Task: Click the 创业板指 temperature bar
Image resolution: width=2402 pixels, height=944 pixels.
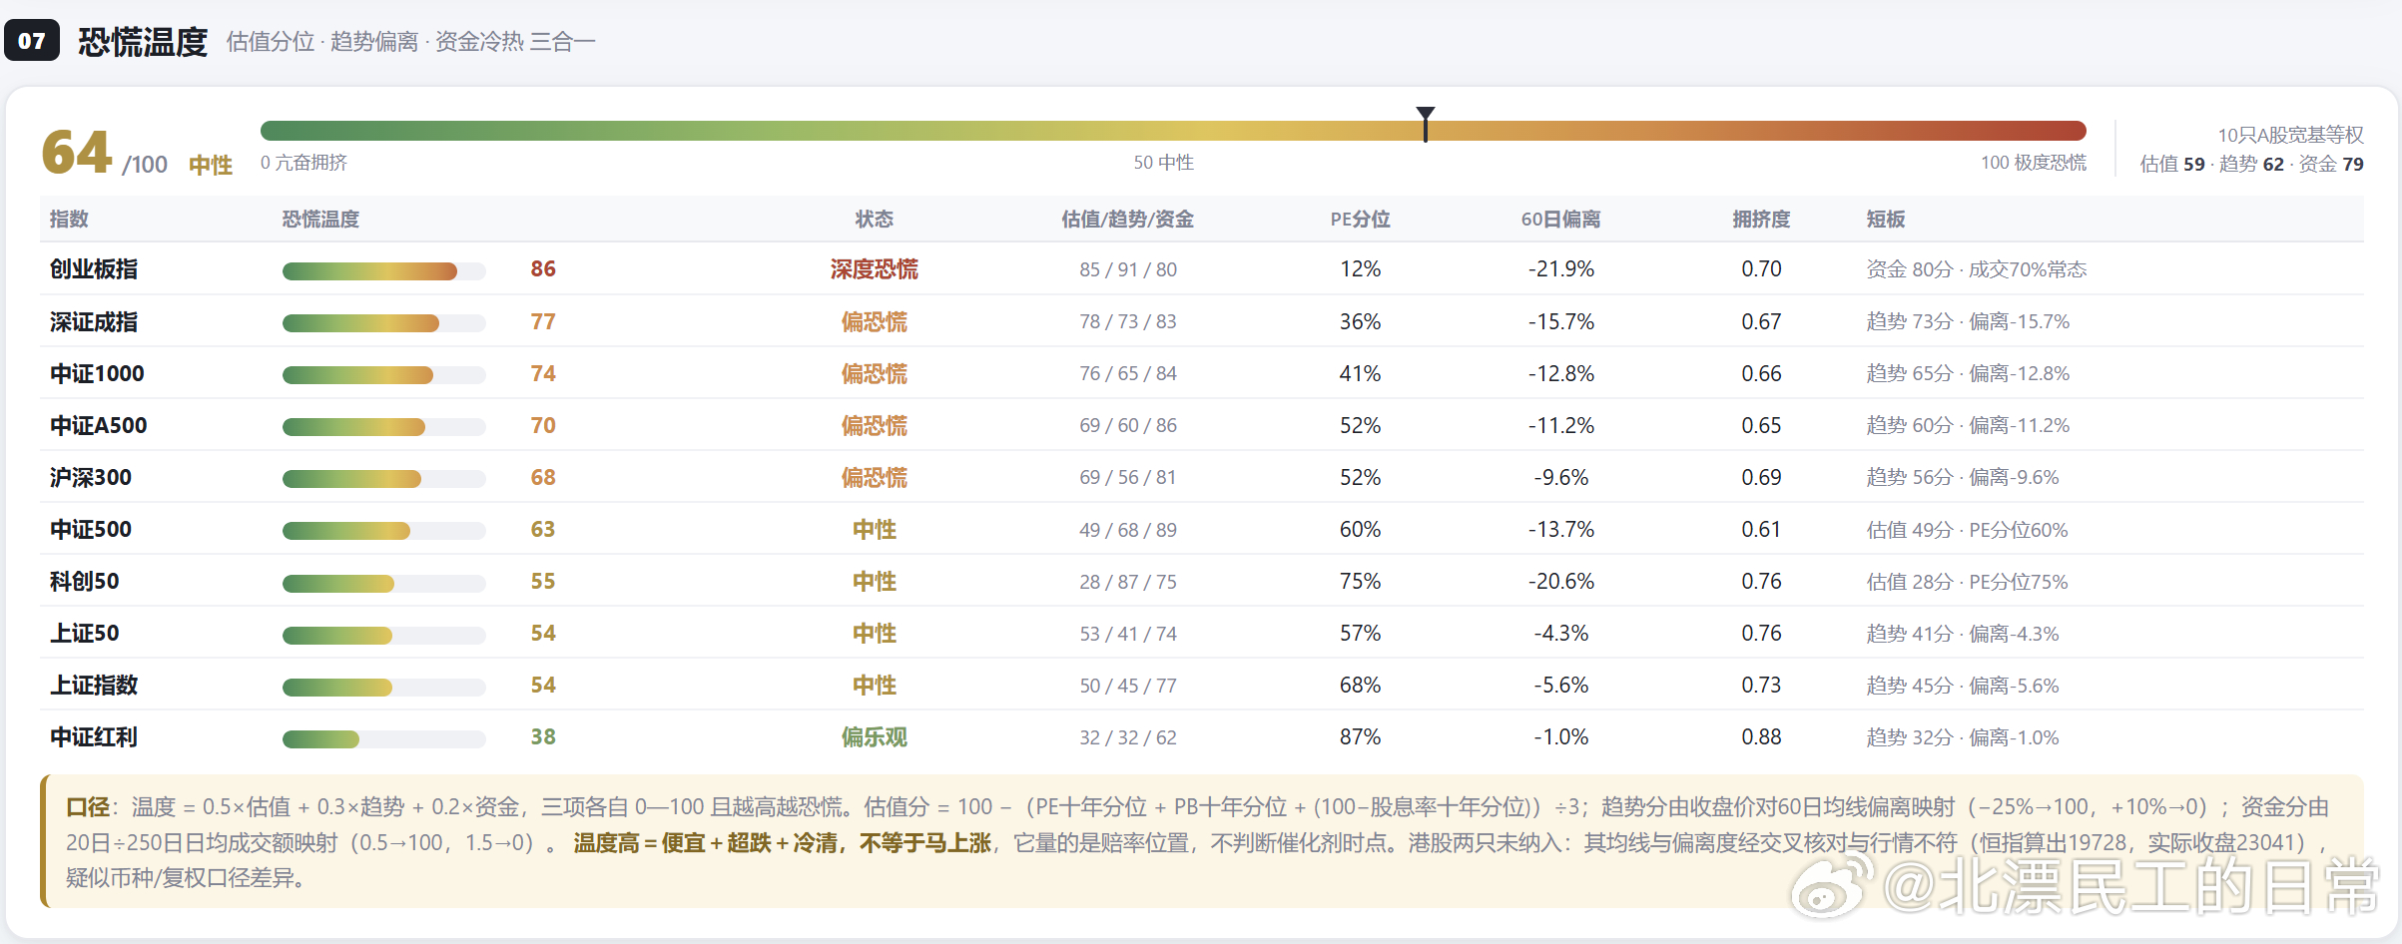Action: click(384, 271)
